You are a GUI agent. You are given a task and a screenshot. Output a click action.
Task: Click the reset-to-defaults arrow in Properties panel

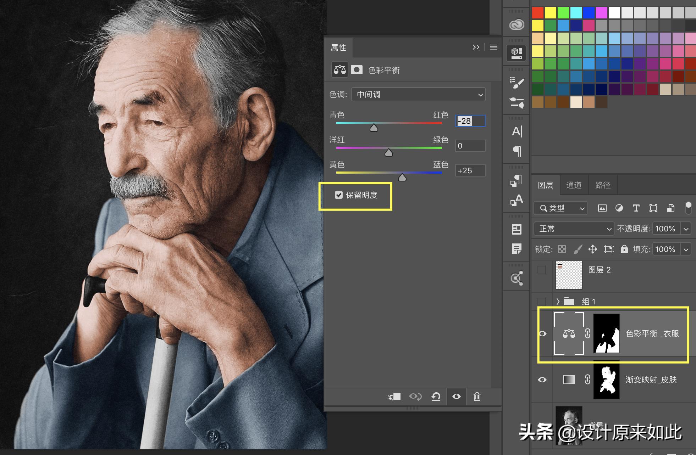click(436, 397)
